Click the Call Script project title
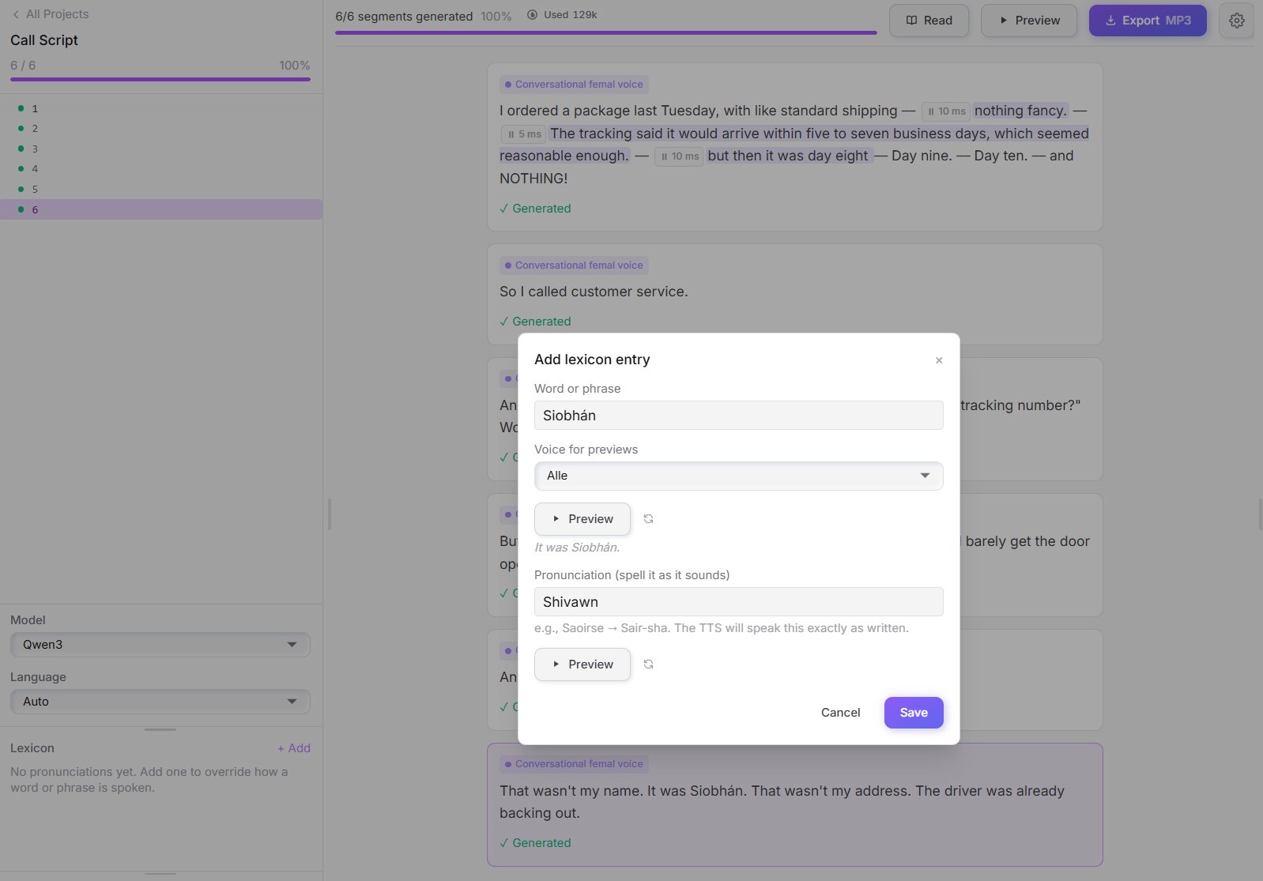Screen dimensions: 1263x881 click(44, 40)
